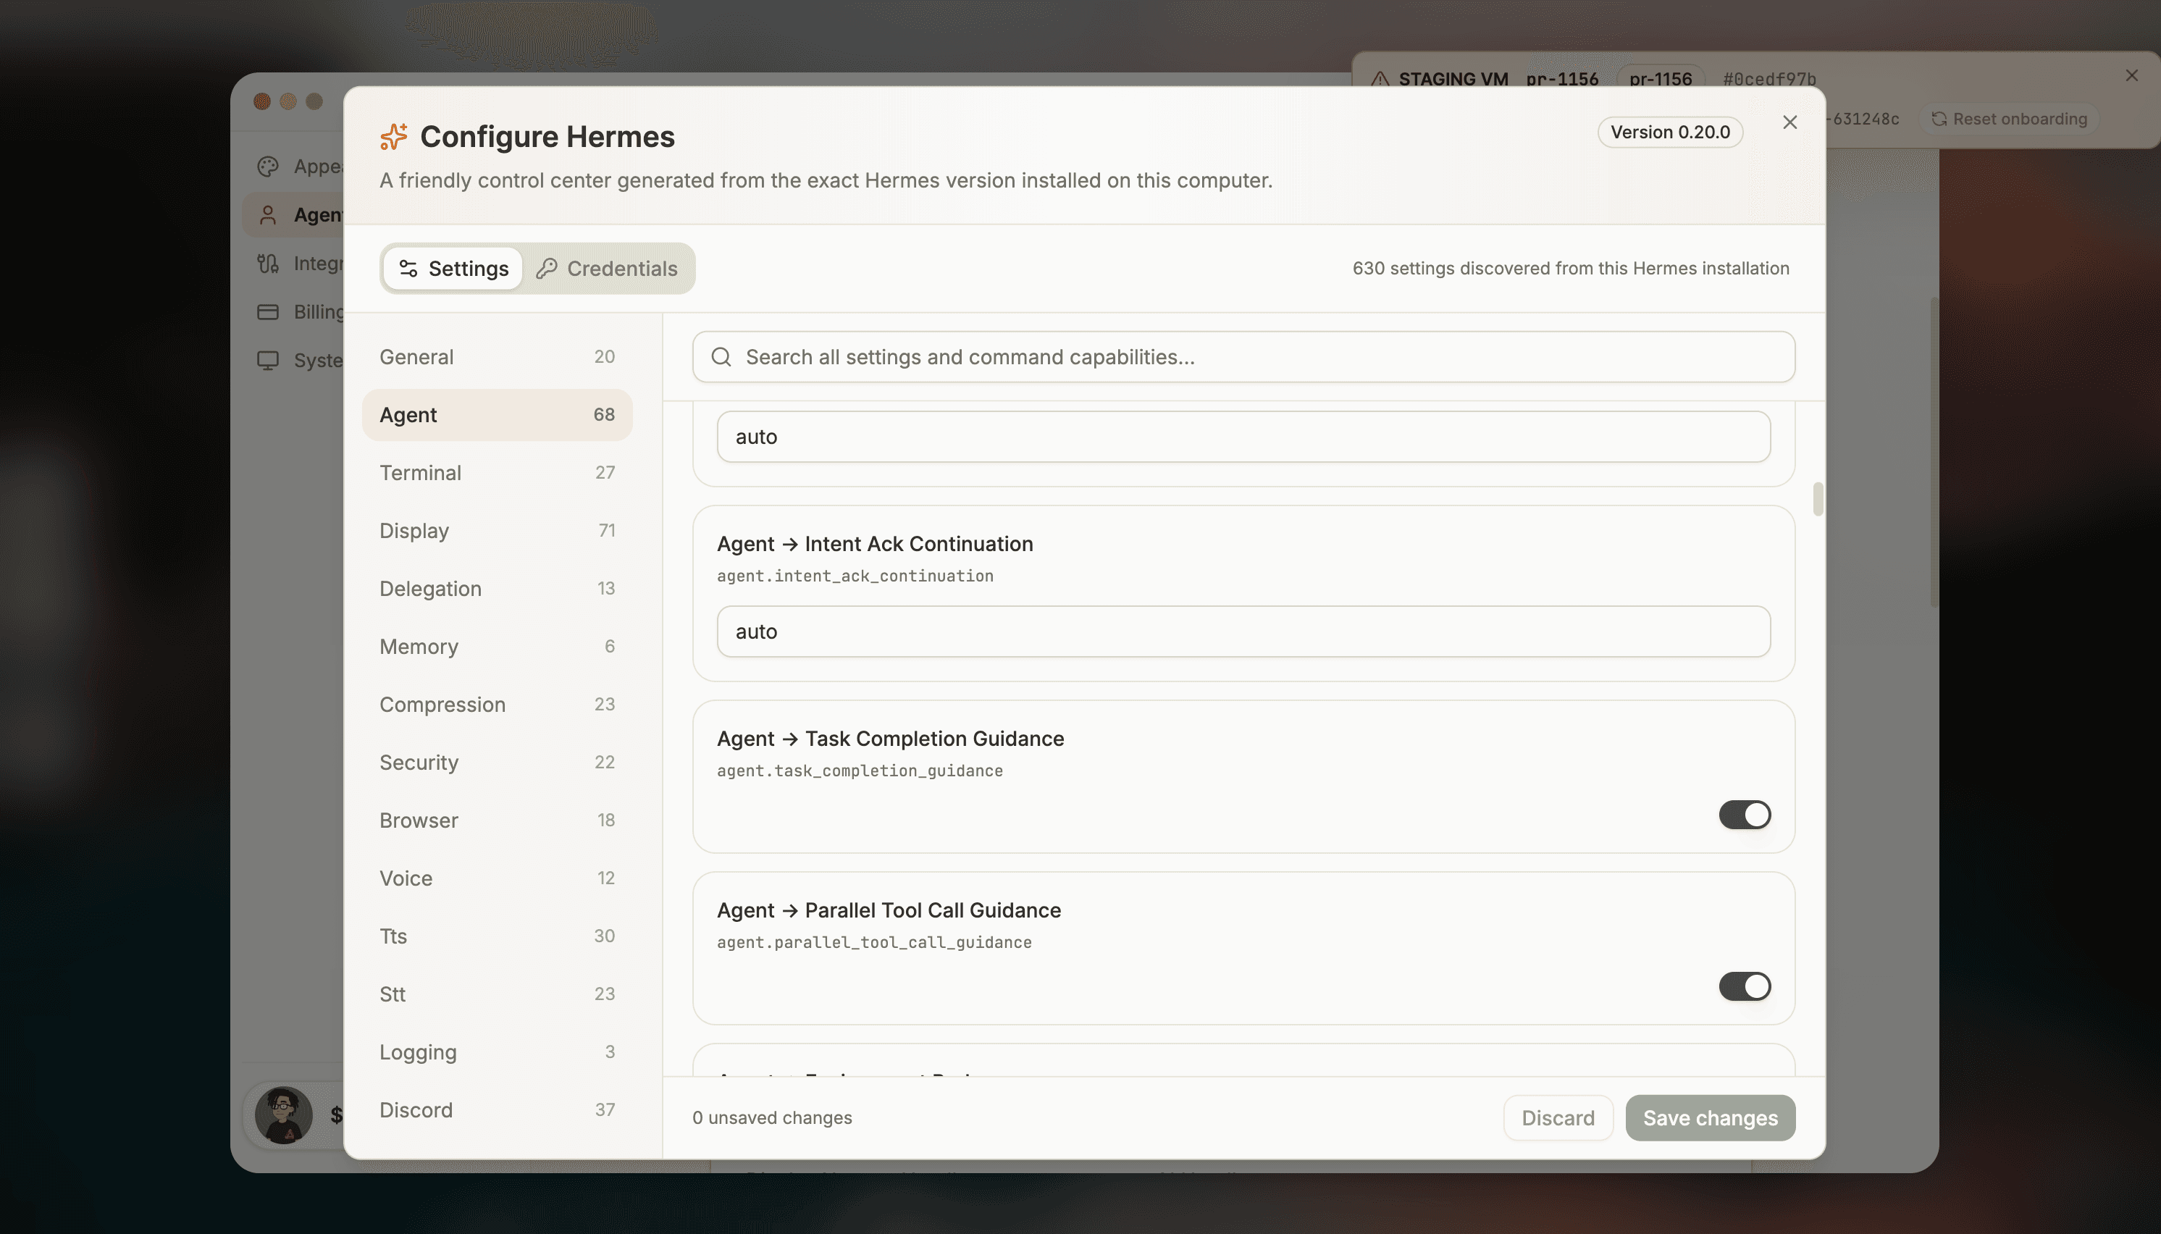Toggle Parallel Tool Call Guidance switch
Screen dimensions: 2161x1234
point(1744,986)
